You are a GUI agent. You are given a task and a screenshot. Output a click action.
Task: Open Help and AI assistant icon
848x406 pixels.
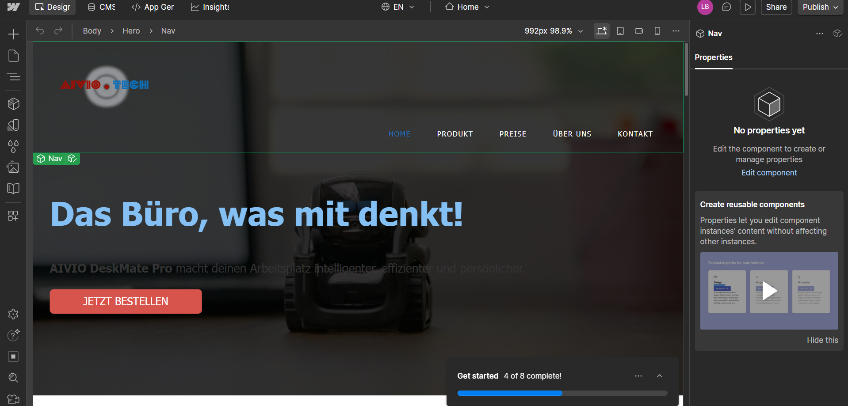pyautogui.click(x=13, y=335)
